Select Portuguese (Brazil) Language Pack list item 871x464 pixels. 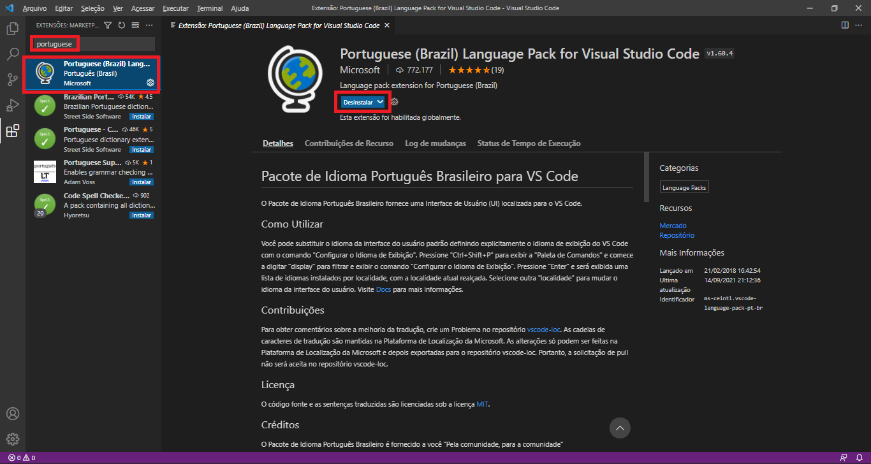point(92,74)
